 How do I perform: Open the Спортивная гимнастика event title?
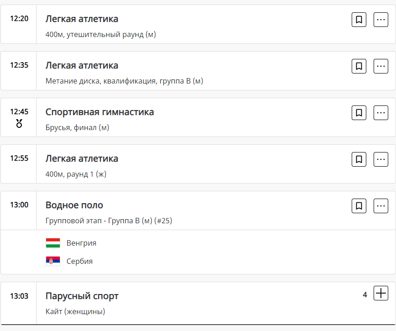(100, 112)
